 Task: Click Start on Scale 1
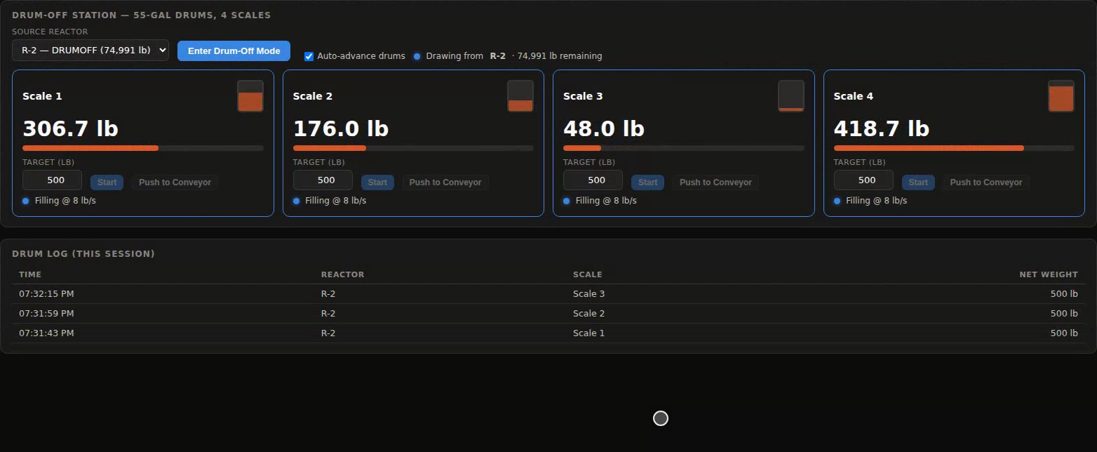(107, 182)
